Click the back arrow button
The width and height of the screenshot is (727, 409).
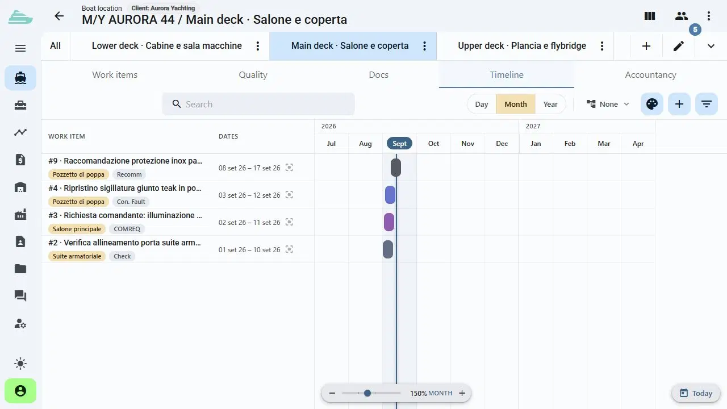[59, 16]
